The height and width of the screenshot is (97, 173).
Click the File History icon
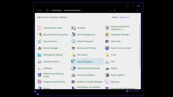[73, 55]
